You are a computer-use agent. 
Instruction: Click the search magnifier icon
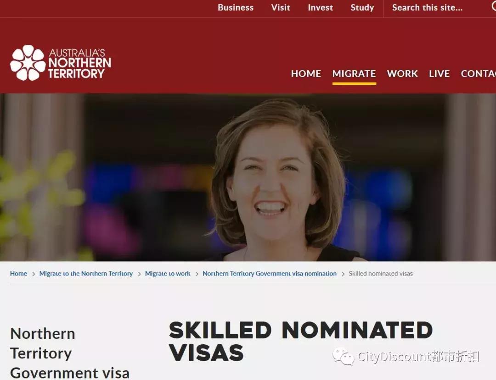pos(494,7)
